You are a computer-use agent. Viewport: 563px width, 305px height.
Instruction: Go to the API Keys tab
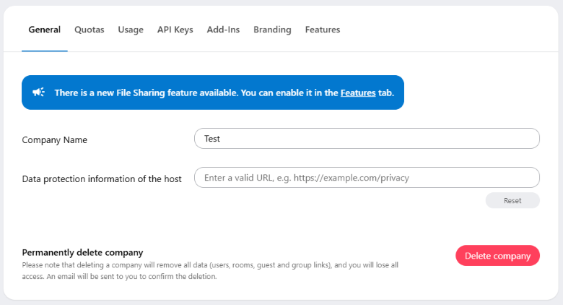coord(175,30)
